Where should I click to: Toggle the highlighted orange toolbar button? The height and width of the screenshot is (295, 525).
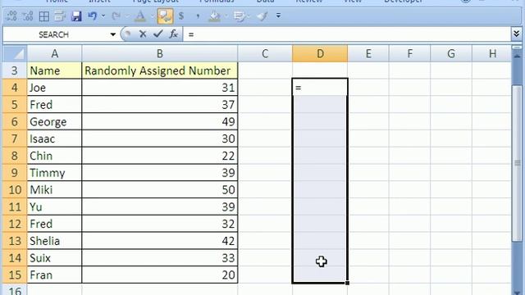pos(165,16)
